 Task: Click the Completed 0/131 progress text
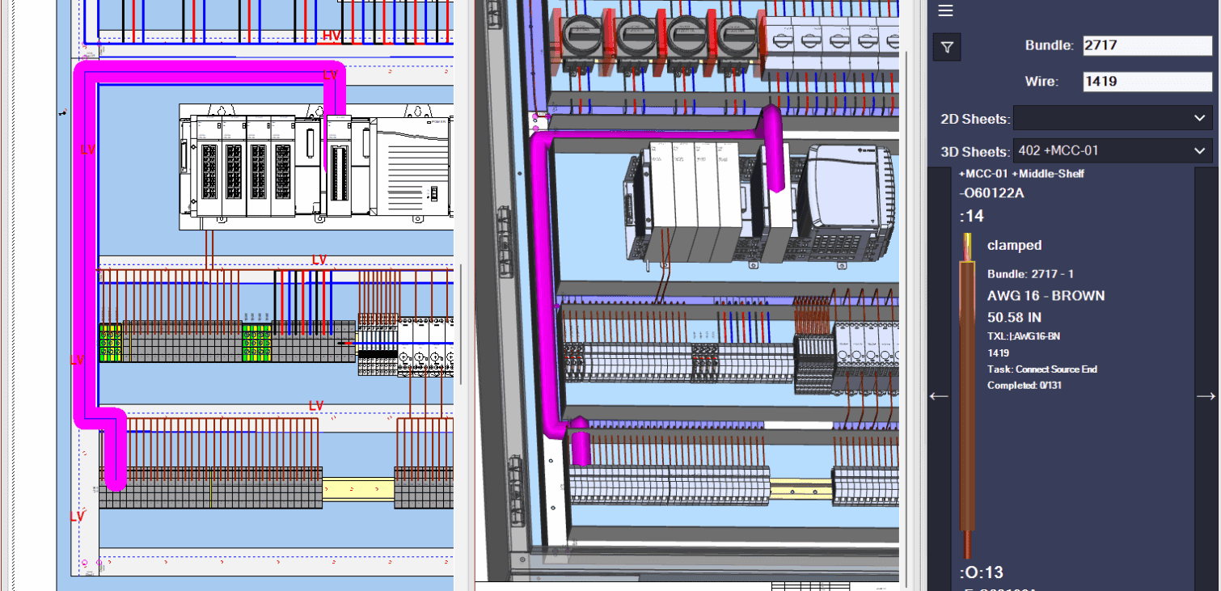click(1021, 386)
